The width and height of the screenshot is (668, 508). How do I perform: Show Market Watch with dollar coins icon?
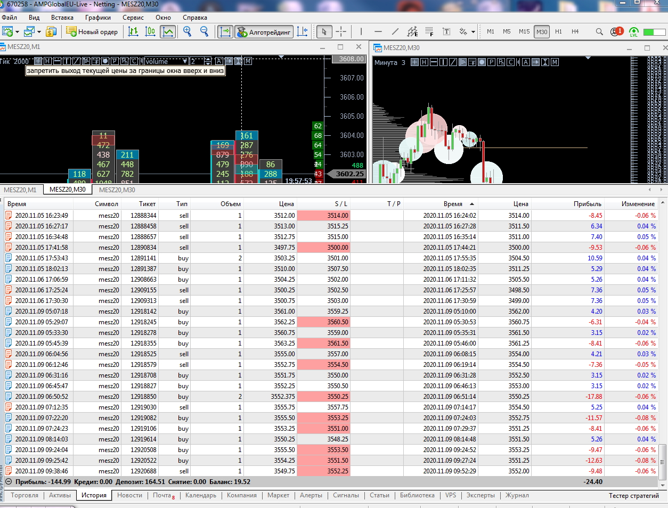point(51,32)
